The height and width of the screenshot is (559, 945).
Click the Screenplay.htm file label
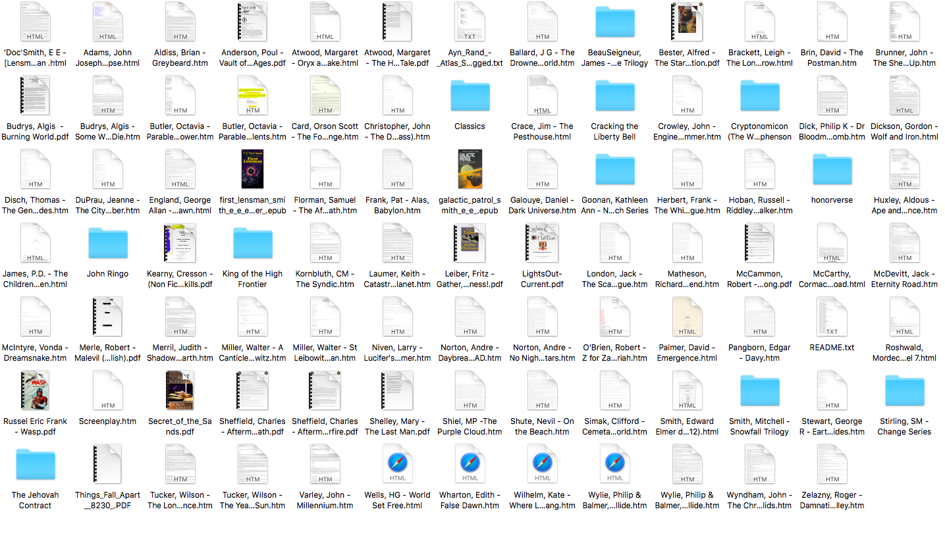107,421
